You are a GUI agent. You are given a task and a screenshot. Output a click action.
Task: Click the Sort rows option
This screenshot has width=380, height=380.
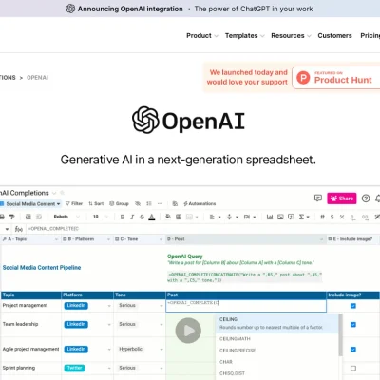coord(96,203)
